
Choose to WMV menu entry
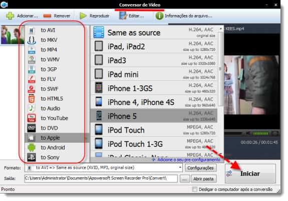coord(57,60)
